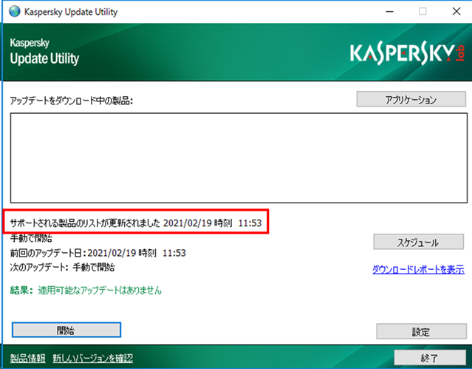Open the 製品情報 link in footer
Image resolution: width=472 pixels, height=369 pixels.
(x=27, y=358)
